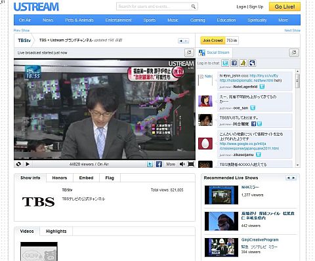This screenshot has width=315, height=261.
Task: Open the Login link
Action: [241, 7]
